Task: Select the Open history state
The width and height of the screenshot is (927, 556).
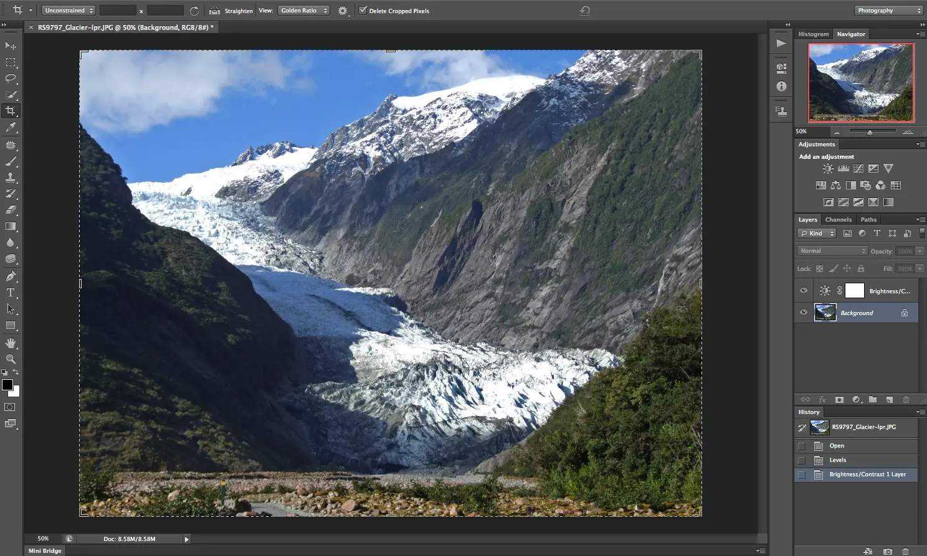Action: coord(856,446)
